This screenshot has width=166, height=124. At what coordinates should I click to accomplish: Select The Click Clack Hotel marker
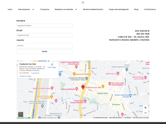coord(110,84)
